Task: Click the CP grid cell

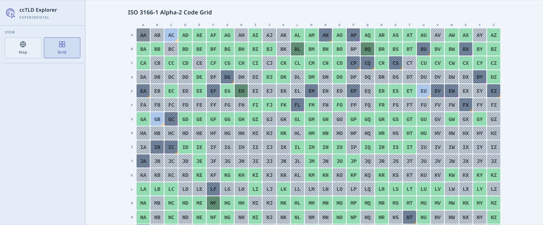Action: click(x=353, y=63)
